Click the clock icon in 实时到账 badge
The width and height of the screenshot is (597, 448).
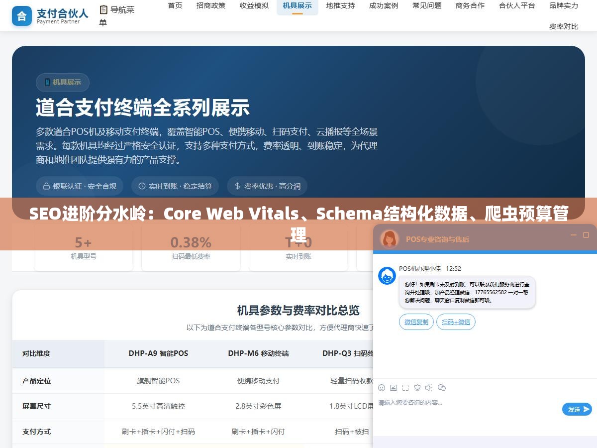pyautogui.click(x=142, y=186)
